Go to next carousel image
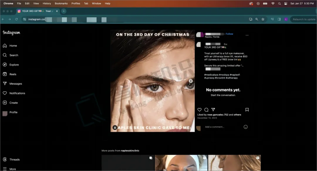This screenshot has height=171, width=317. coord(190,81)
